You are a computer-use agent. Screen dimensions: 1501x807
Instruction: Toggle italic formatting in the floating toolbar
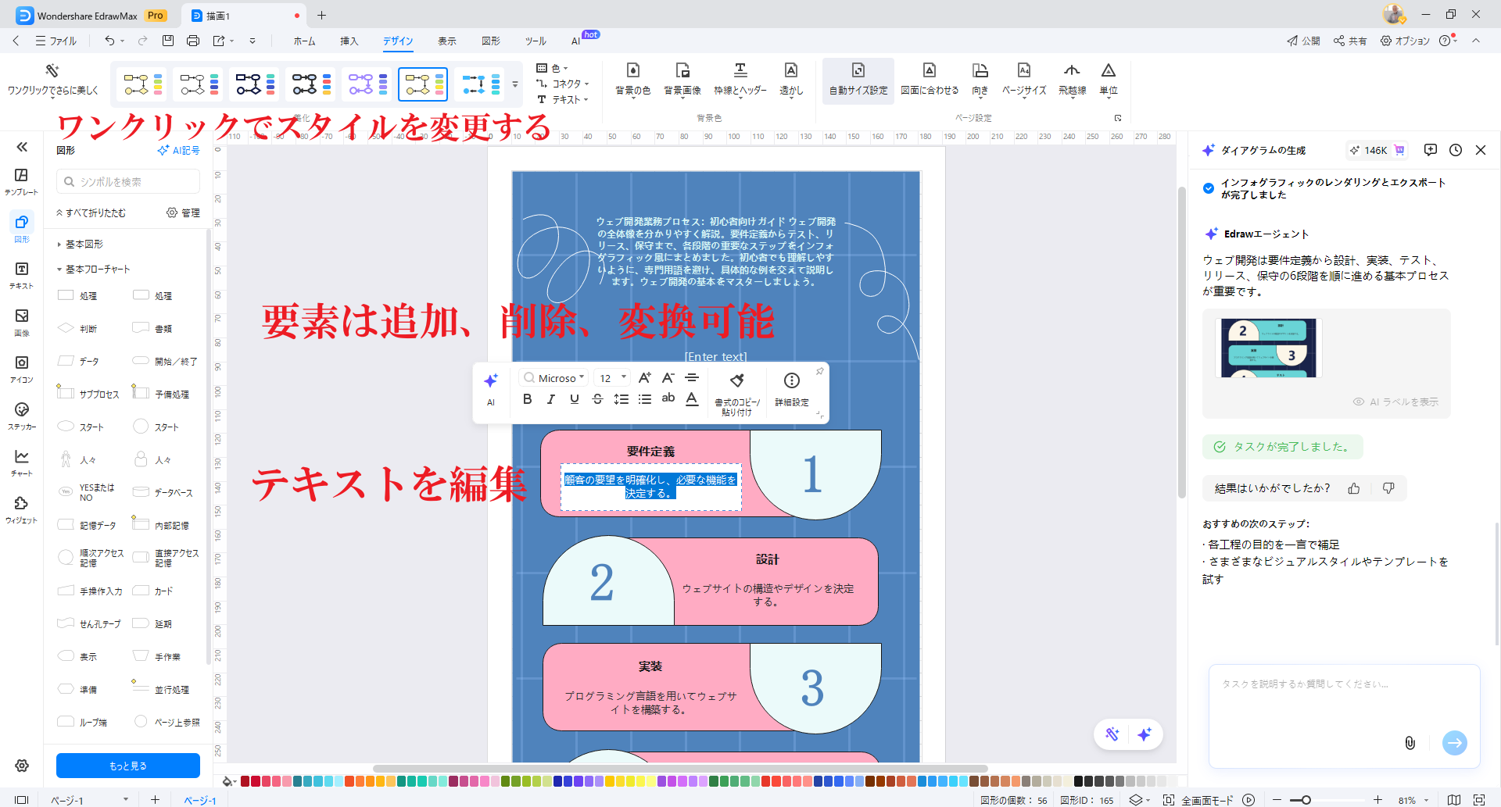click(x=550, y=399)
